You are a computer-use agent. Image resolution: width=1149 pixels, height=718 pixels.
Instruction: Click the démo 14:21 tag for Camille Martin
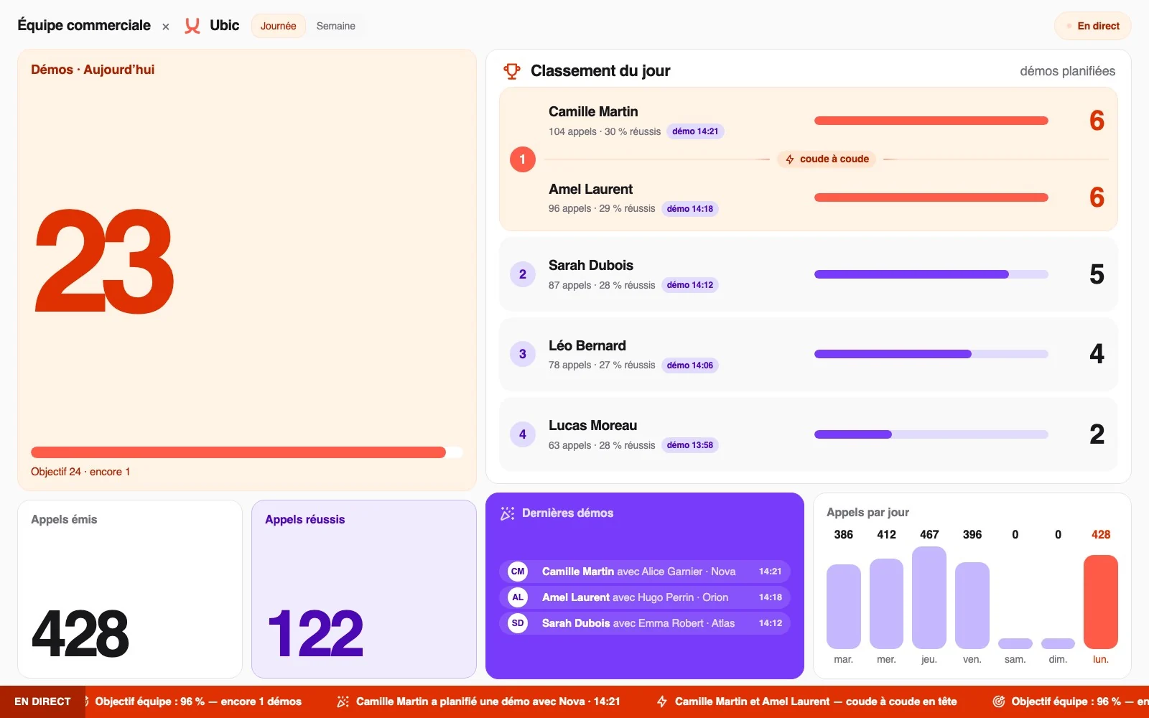coord(695,131)
